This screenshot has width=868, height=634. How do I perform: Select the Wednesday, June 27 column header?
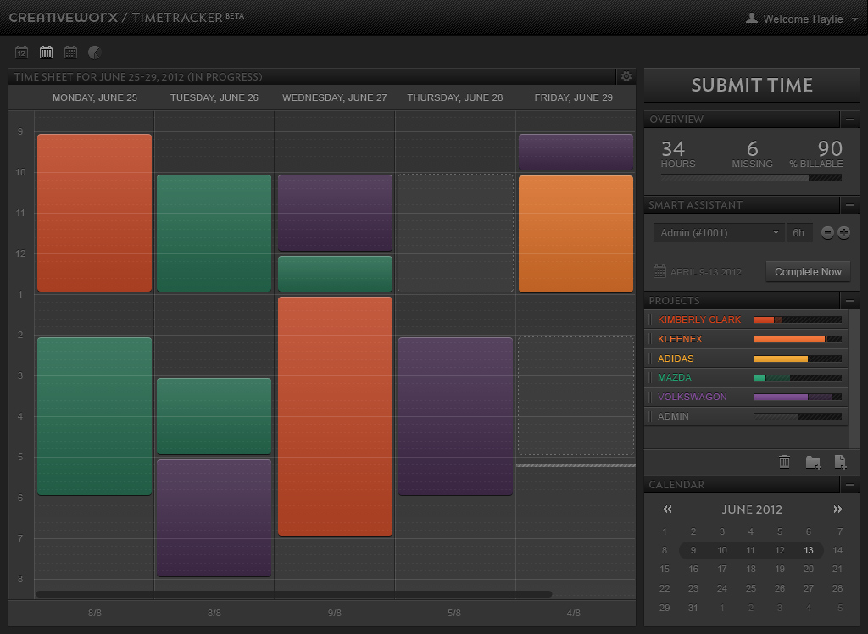(x=334, y=97)
